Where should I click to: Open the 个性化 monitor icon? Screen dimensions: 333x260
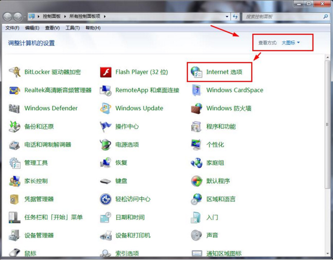[x=197, y=145]
